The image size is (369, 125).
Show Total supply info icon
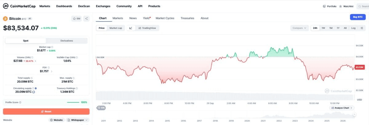tap(32, 78)
